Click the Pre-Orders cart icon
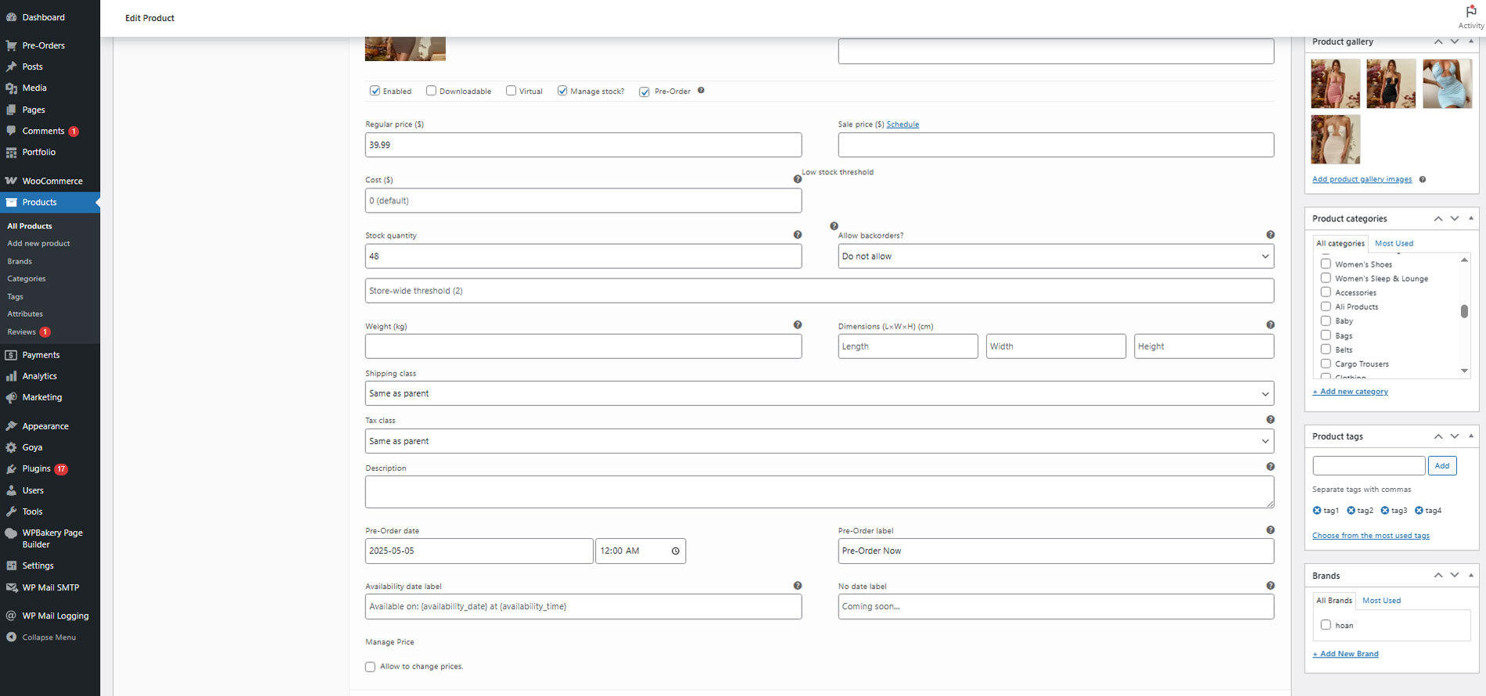The width and height of the screenshot is (1486, 696). (11, 45)
